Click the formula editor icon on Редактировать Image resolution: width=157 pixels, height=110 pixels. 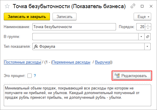click(x=117, y=76)
